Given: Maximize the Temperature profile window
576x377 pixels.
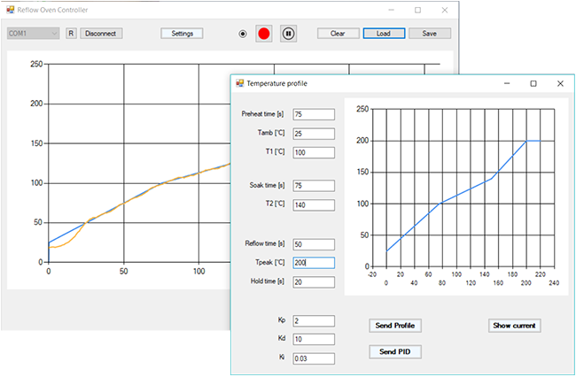Looking at the screenshot, I should [x=533, y=83].
